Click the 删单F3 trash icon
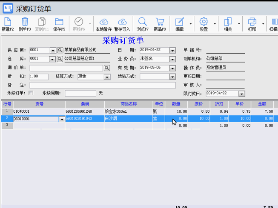This screenshot has width=278, height=208. pyautogui.click(x=25, y=22)
